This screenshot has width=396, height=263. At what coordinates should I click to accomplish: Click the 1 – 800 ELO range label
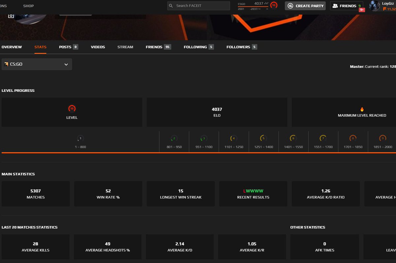pos(80,147)
